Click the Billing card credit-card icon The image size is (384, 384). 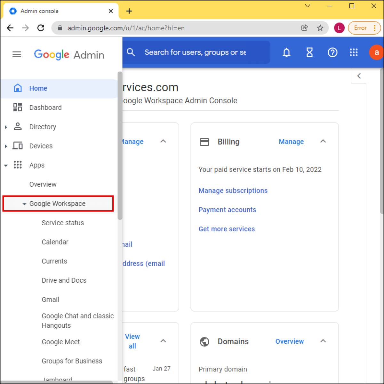(204, 142)
